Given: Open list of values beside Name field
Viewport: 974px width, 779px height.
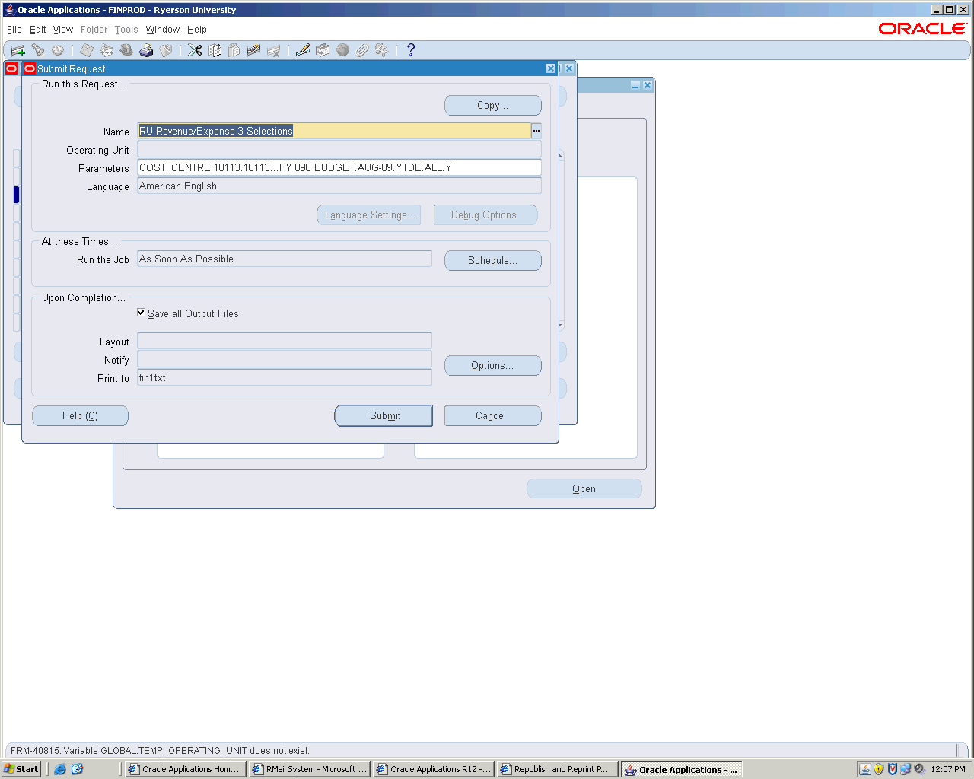Looking at the screenshot, I should point(536,131).
